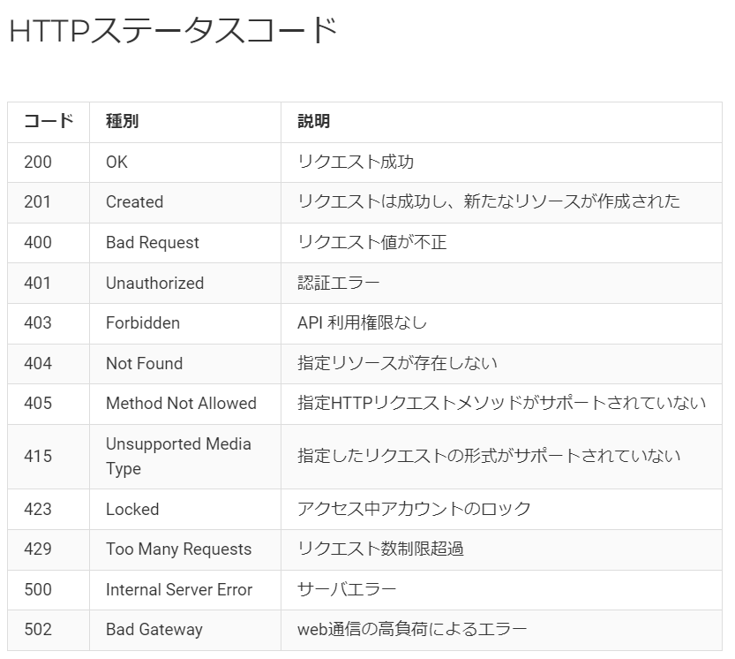Select the Locked type cell
Screen dimensions: 735x659
(x=132, y=510)
